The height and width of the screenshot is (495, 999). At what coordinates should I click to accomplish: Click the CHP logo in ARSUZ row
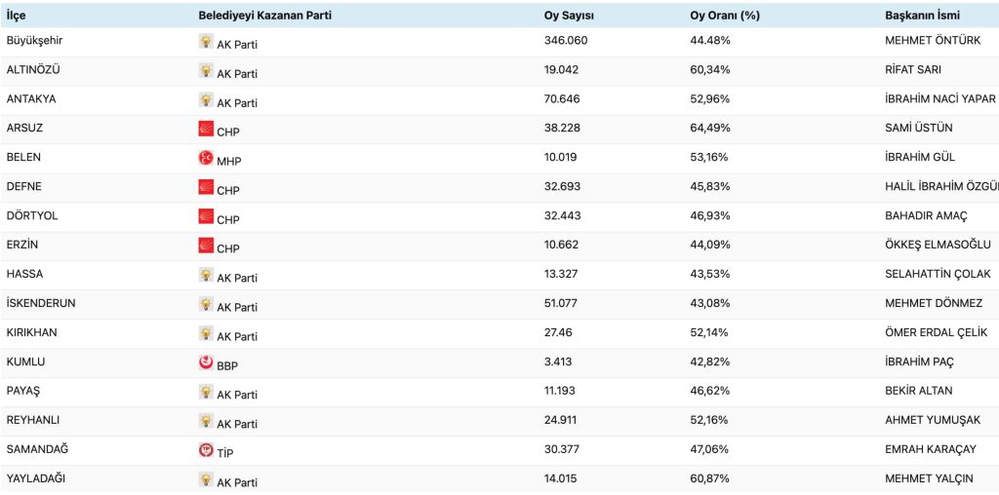tap(206, 129)
